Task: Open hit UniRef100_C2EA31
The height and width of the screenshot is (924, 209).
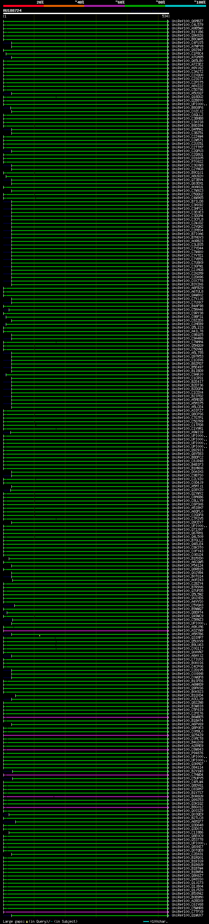Action: pyautogui.click(x=187, y=854)
